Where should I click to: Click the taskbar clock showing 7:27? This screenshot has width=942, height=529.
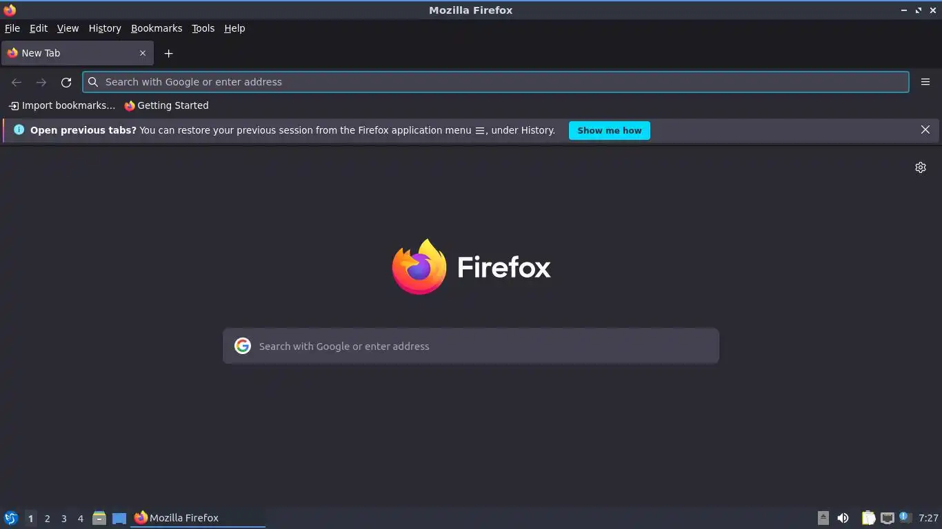(928, 518)
